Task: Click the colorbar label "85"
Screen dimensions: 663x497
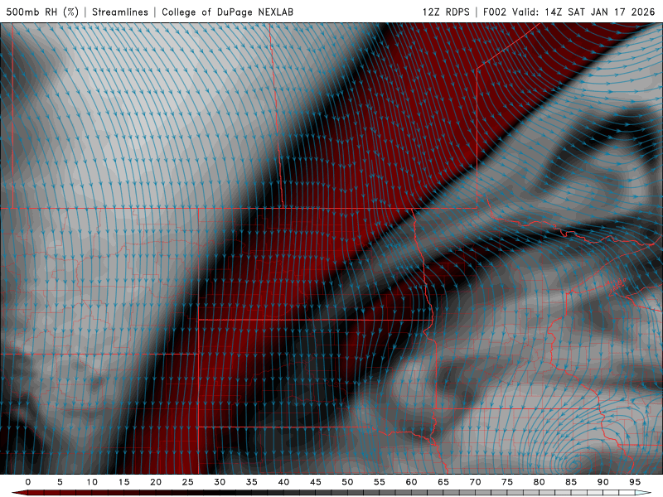Action: (x=571, y=482)
